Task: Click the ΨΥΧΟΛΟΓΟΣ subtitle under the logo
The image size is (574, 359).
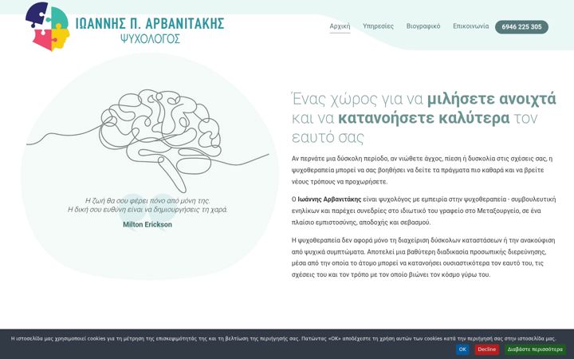Action: (150, 39)
